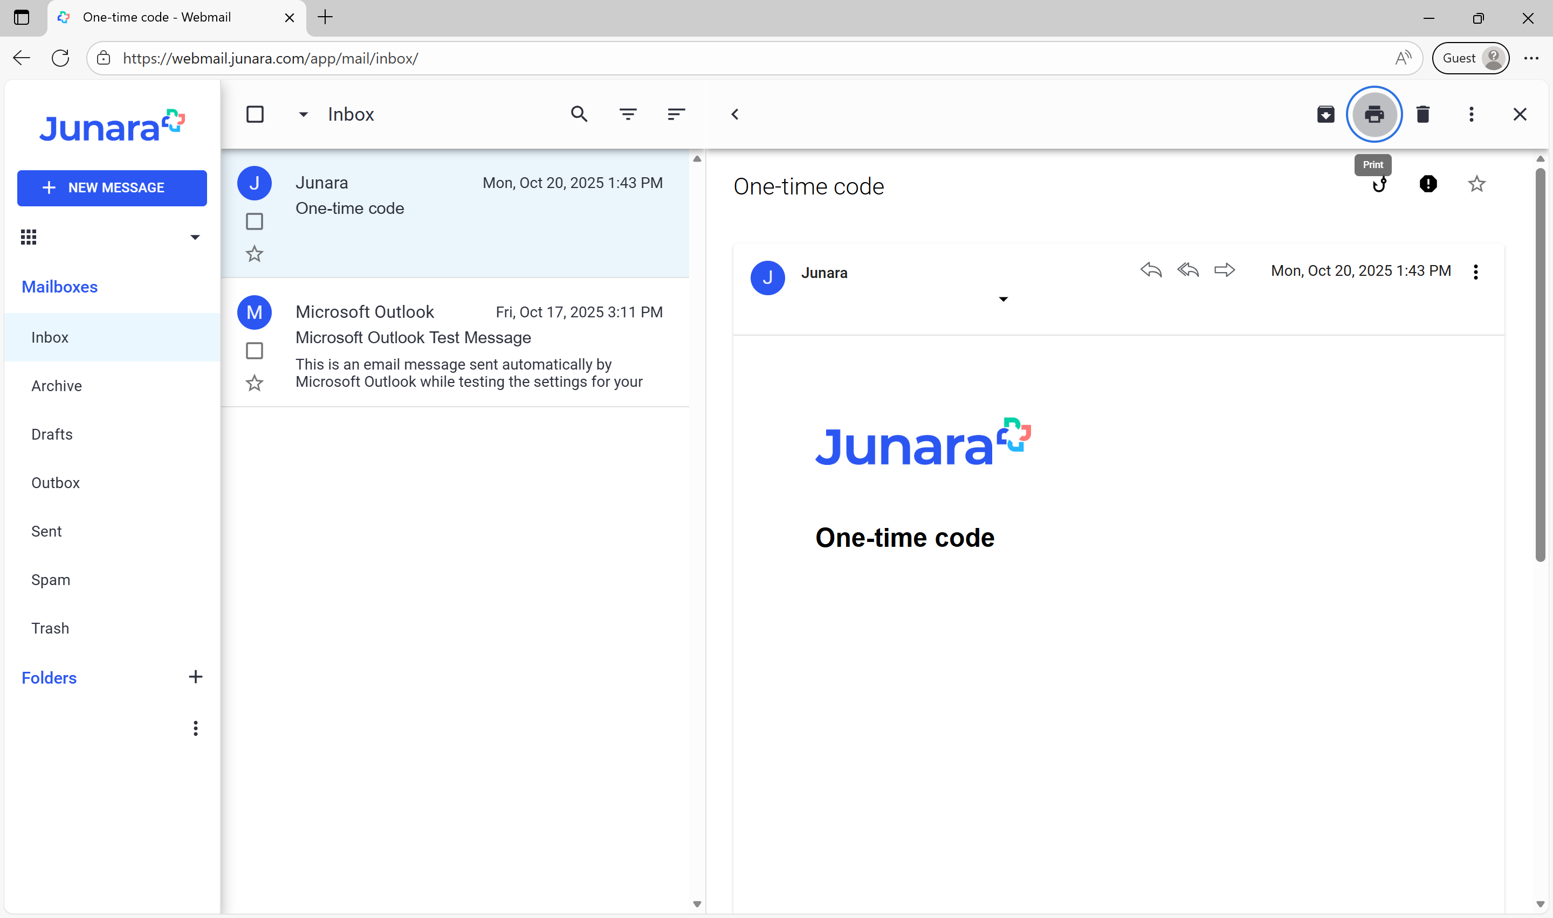This screenshot has width=1553, height=918.
Task: Star the One-time code message header
Action: tap(1476, 184)
